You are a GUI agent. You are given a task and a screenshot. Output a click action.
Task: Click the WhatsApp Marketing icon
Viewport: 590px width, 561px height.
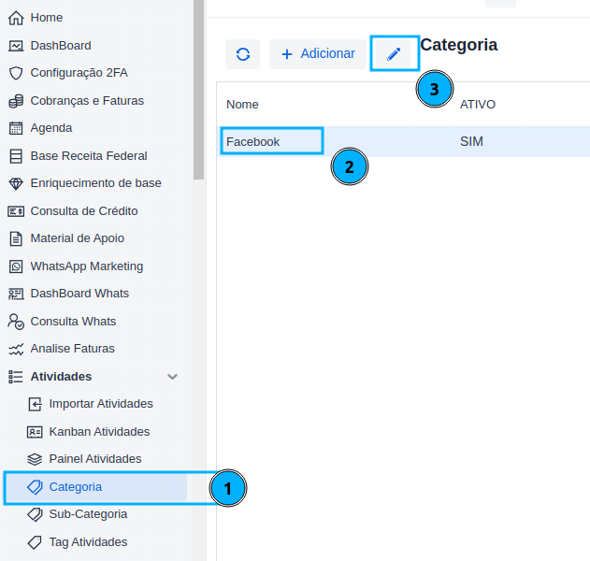(x=15, y=266)
